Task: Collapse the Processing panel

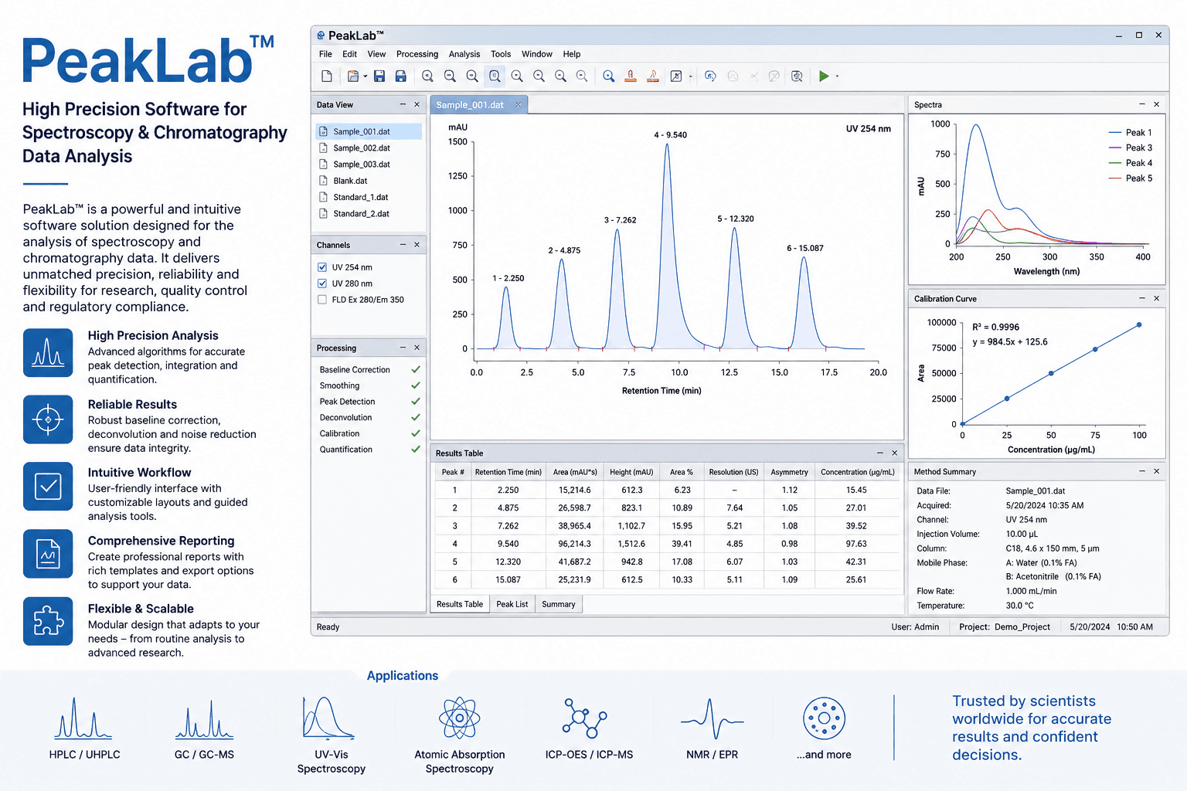Action: coord(403,348)
